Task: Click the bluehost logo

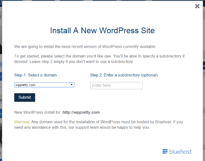Action: (x=177, y=151)
